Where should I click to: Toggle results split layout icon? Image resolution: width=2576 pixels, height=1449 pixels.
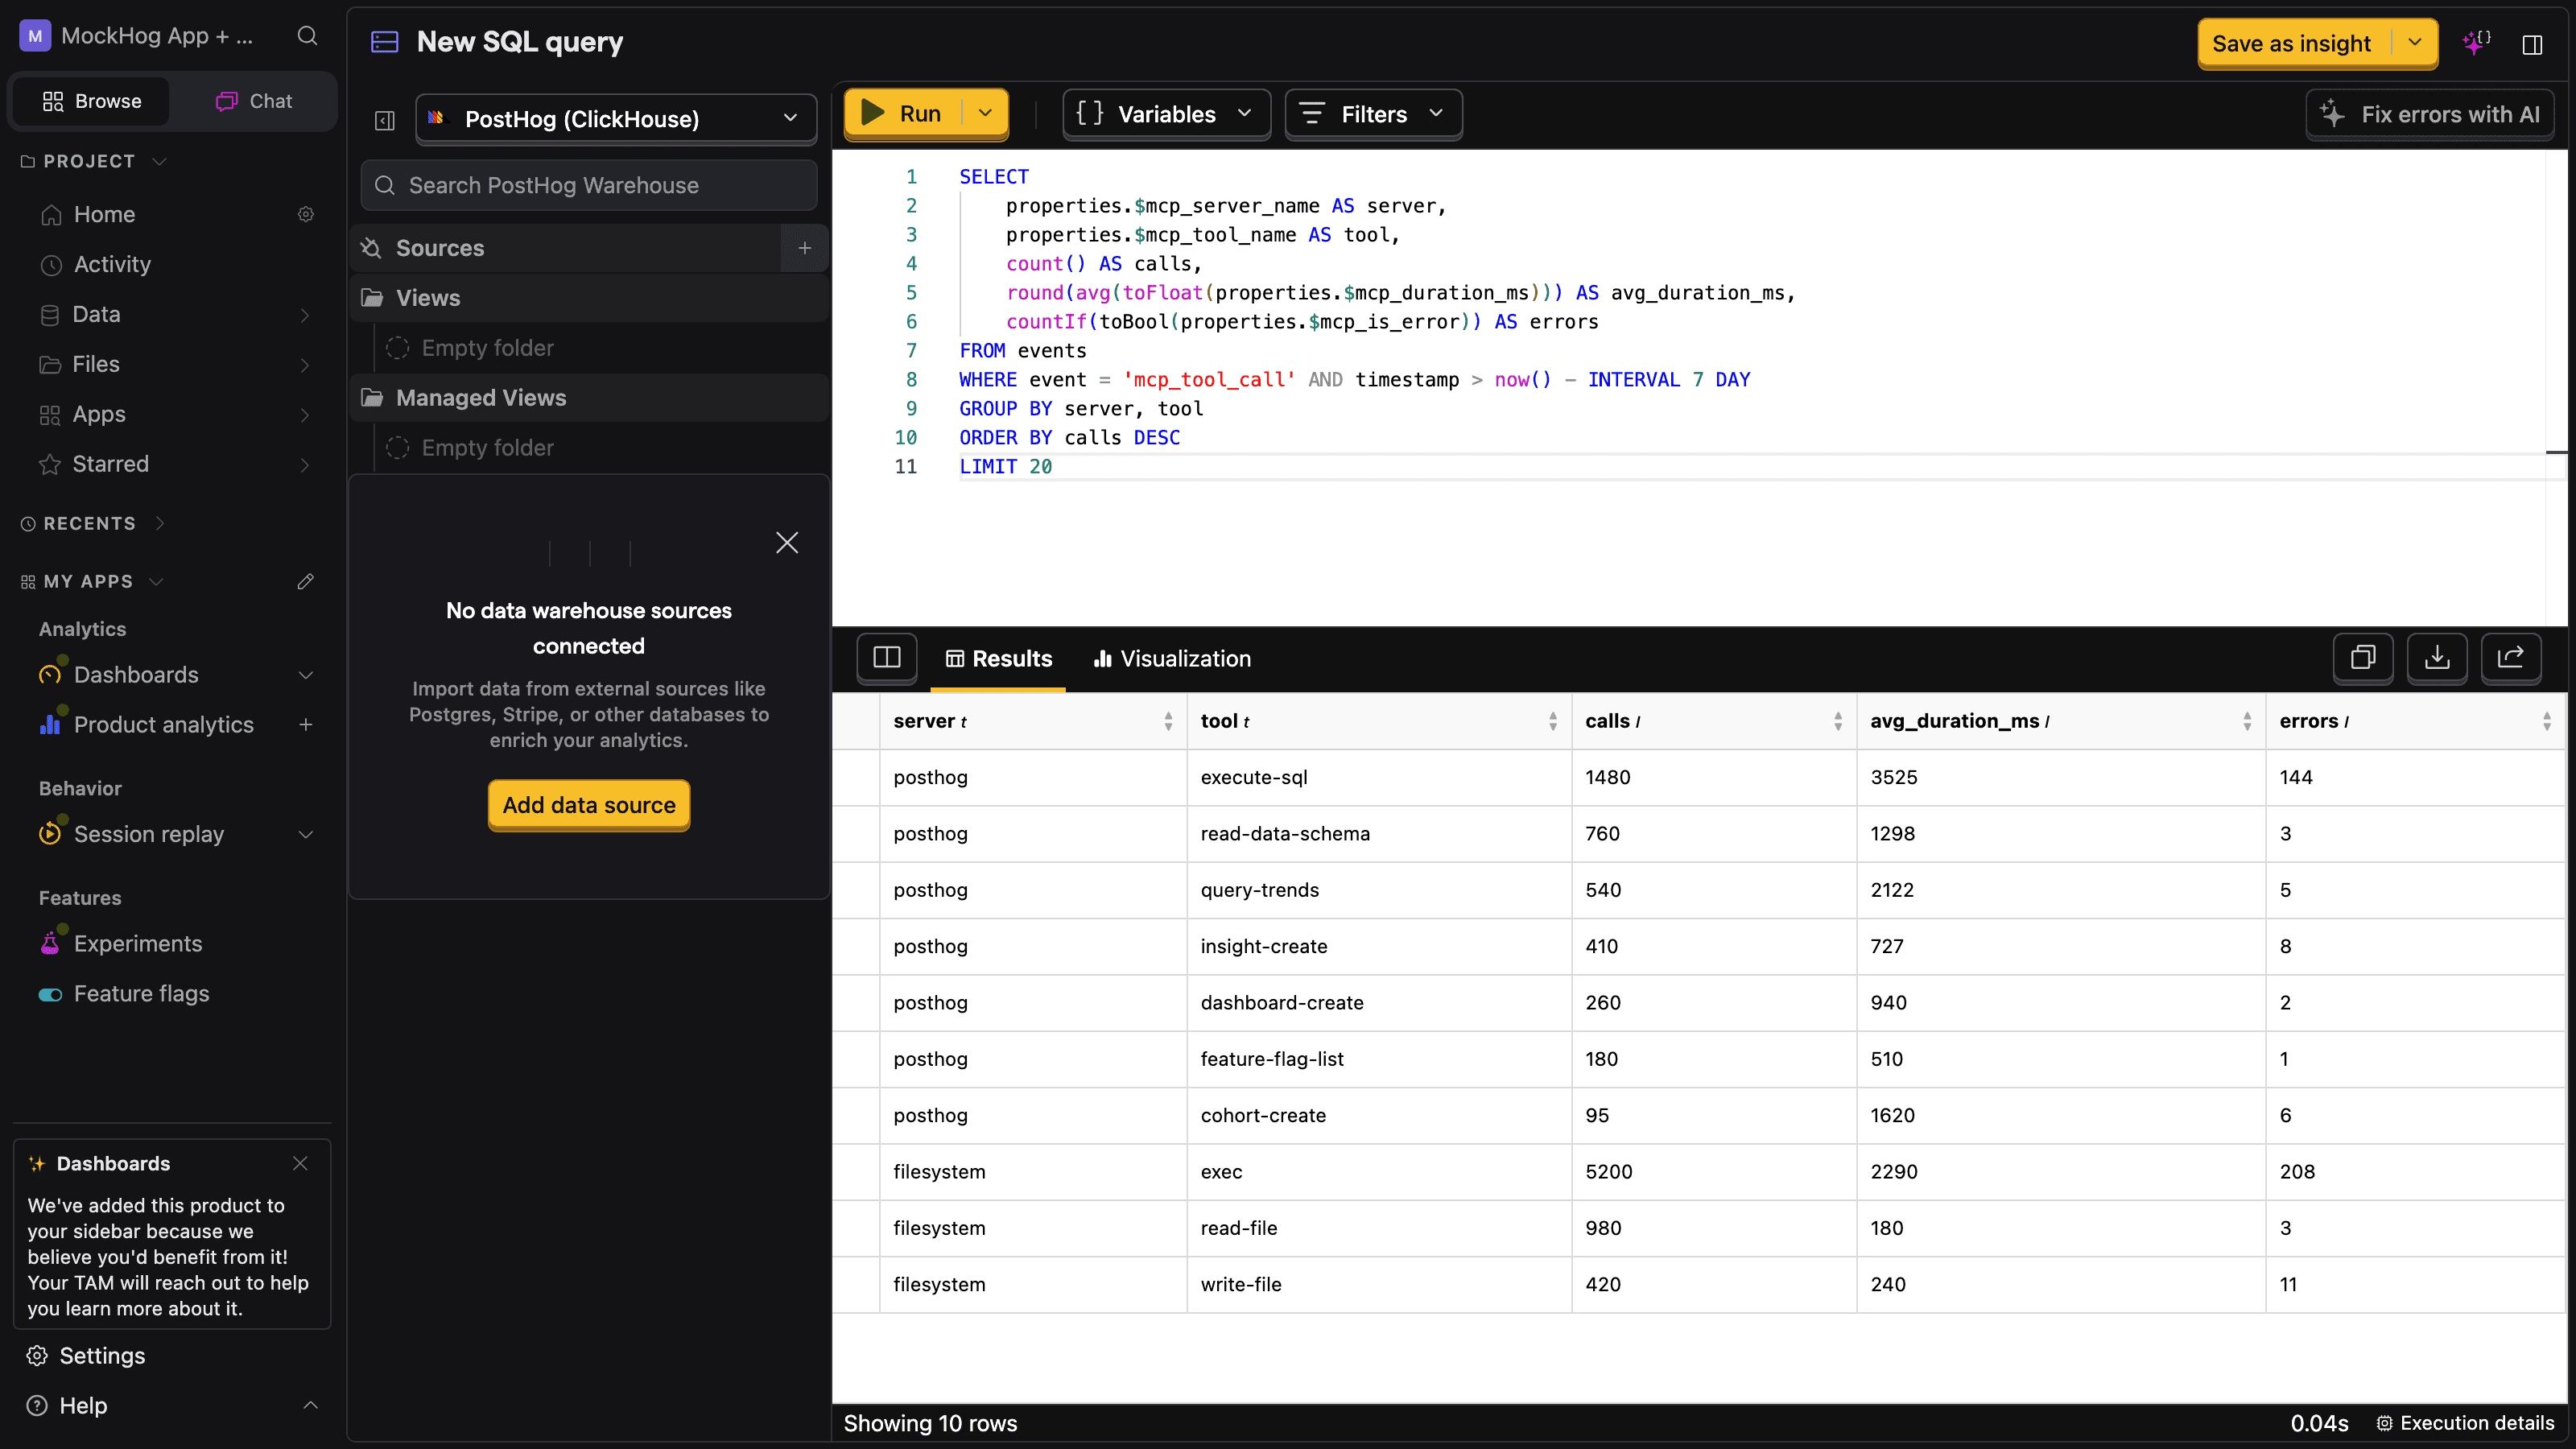click(x=886, y=657)
